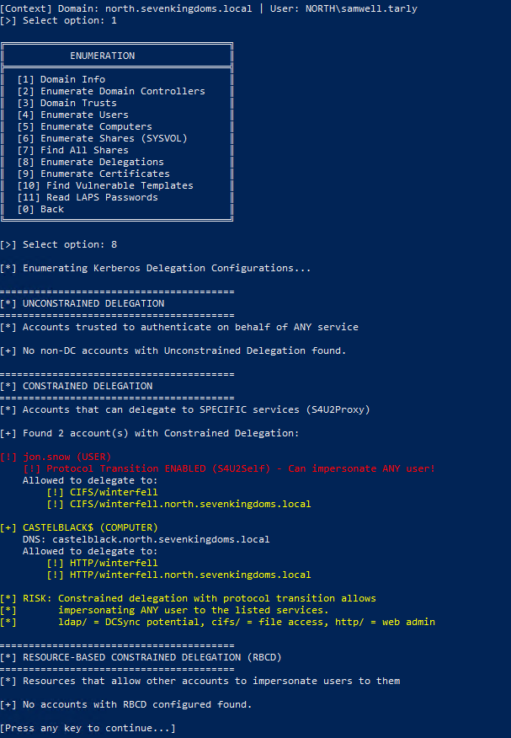Click the HTTP/winterfell.north.sevenkingdoms.local service entry

(x=190, y=575)
